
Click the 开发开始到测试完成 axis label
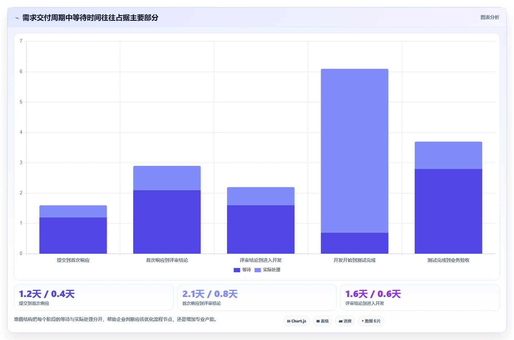pos(355,260)
